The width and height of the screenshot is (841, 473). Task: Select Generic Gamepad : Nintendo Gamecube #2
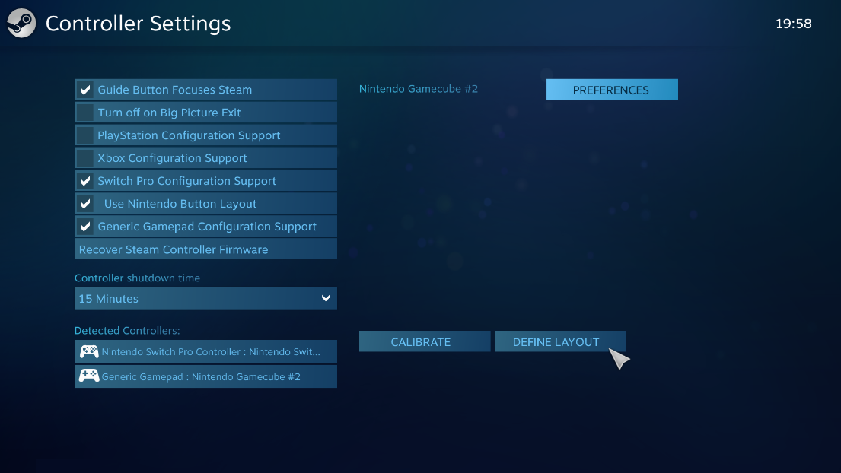coord(205,376)
